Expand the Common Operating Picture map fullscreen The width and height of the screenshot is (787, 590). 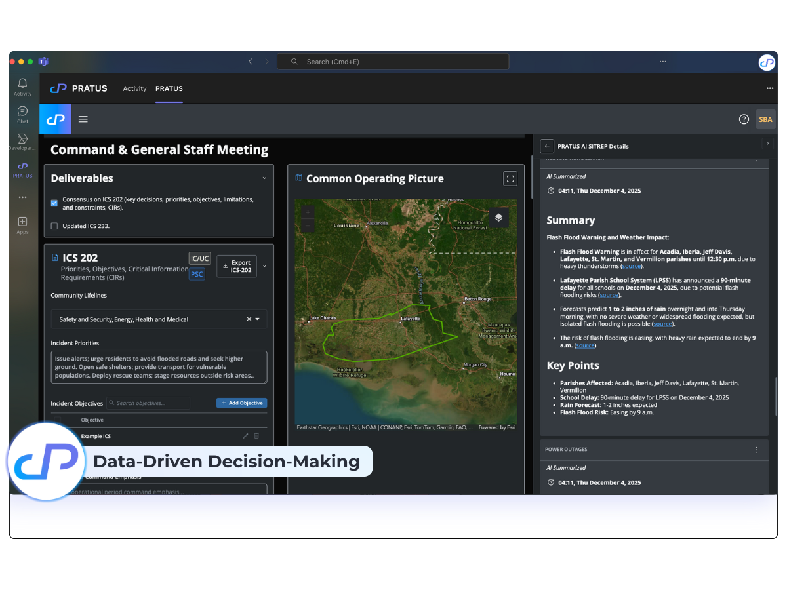coord(510,178)
